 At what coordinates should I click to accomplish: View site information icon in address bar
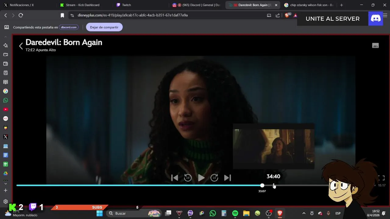pyautogui.click(x=72, y=15)
